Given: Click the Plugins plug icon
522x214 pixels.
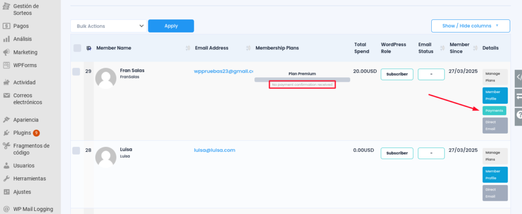Looking at the screenshot, I should coord(6,133).
